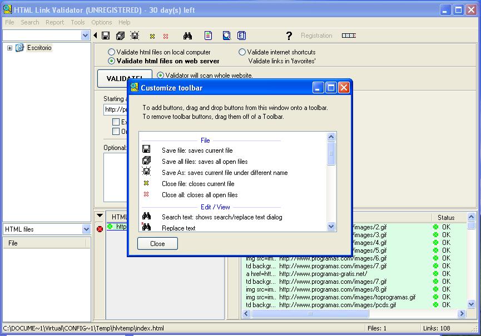This screenshot has width=481, height=336.
Task: Click the Status column header
Action: [446, 218]
